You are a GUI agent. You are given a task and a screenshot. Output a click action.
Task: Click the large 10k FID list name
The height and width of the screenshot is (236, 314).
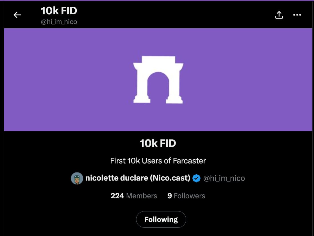(158, 143)
